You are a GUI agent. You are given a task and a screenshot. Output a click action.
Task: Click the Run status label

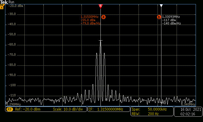[x=11, y=2]
